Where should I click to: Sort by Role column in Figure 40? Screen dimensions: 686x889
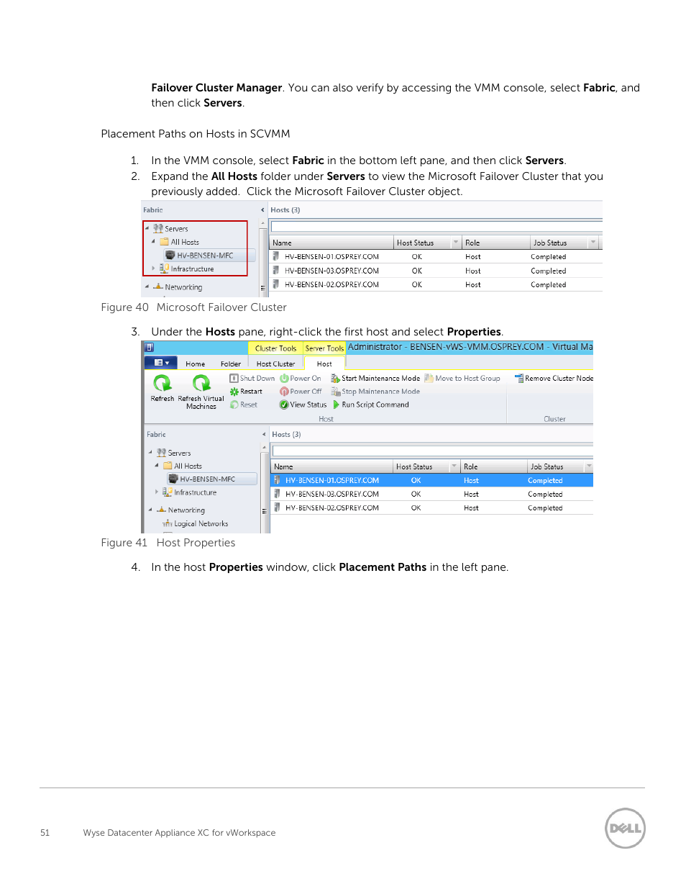point(496,243)
